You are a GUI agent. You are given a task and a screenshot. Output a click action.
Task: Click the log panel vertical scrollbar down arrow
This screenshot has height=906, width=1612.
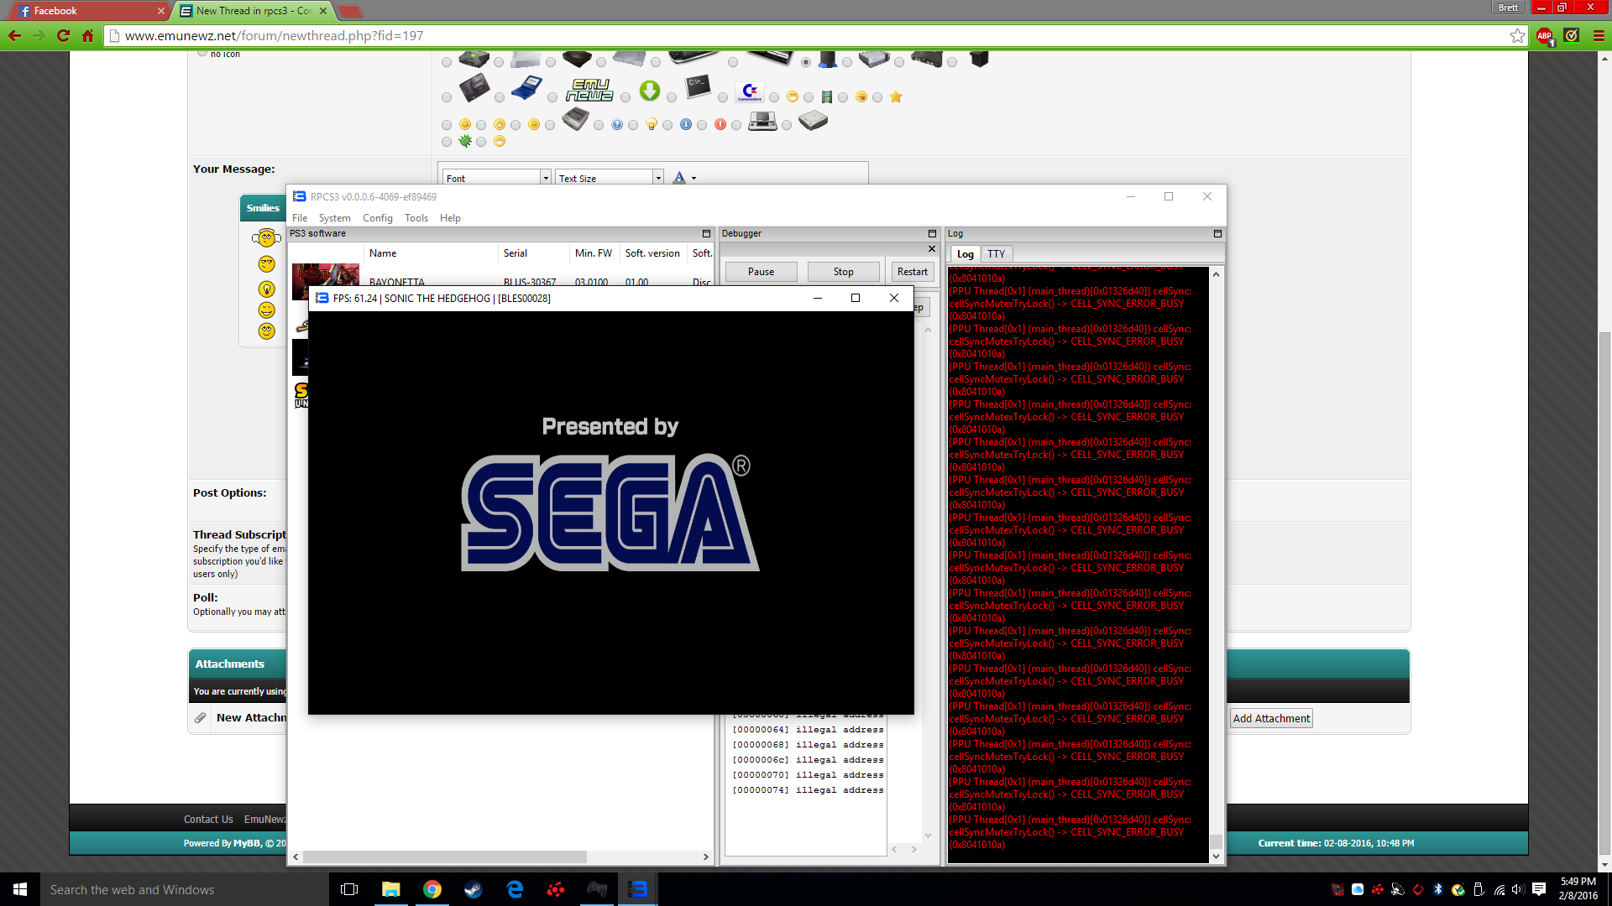pos(1216,857)
